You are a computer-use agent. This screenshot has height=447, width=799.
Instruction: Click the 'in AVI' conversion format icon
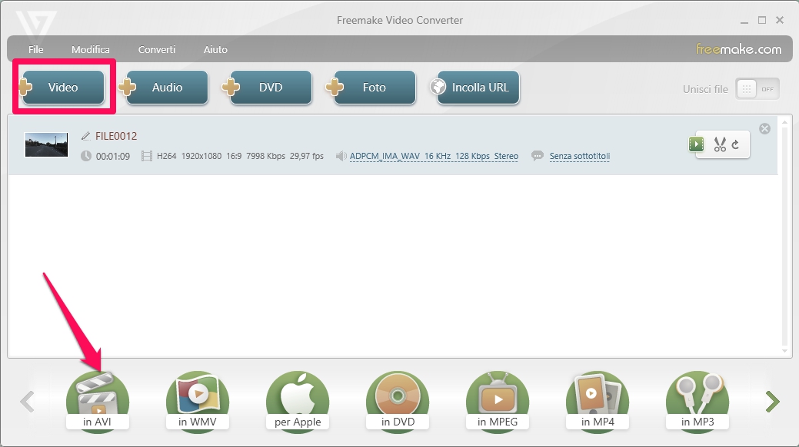[98, 401]
